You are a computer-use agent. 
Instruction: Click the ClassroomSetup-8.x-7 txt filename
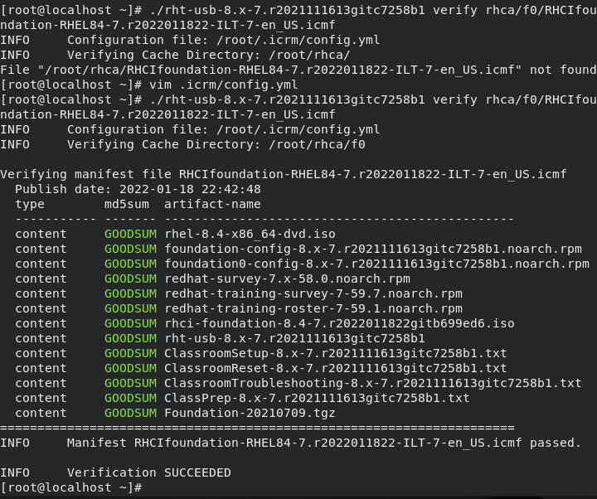(335, 353)
